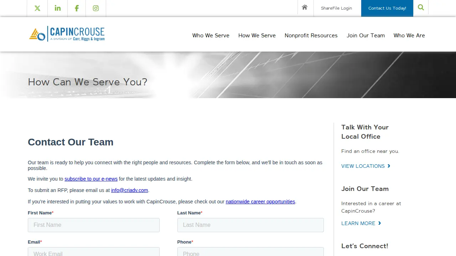Screen dimensions: 456x256
Task: Open nationwide career opportunities link
Action: point(260,202)
